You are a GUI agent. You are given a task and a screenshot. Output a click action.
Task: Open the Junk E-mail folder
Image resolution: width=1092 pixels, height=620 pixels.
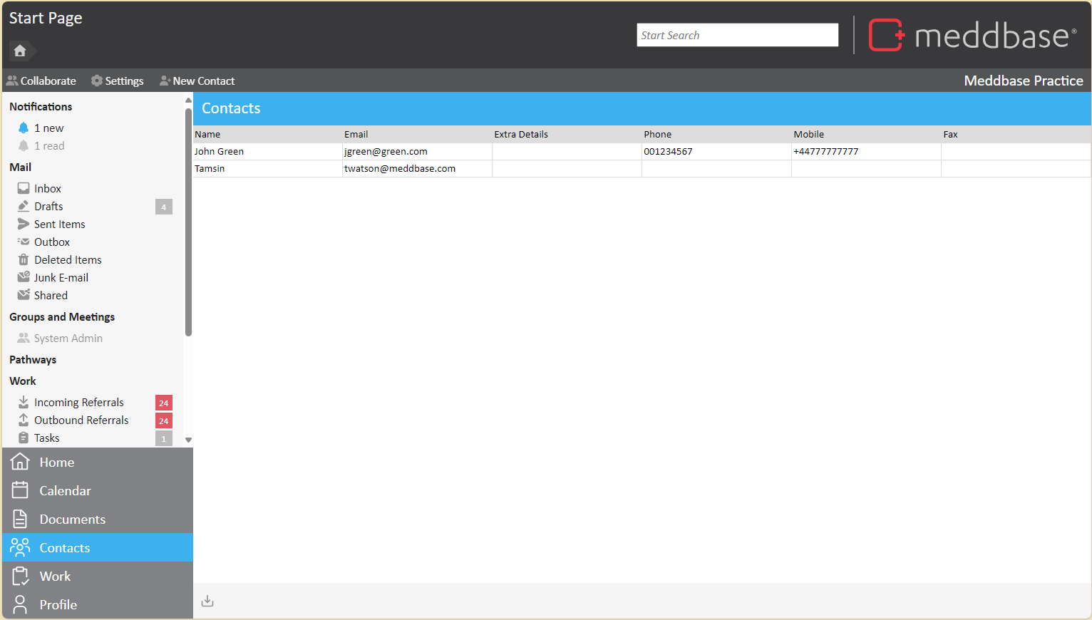61,278
